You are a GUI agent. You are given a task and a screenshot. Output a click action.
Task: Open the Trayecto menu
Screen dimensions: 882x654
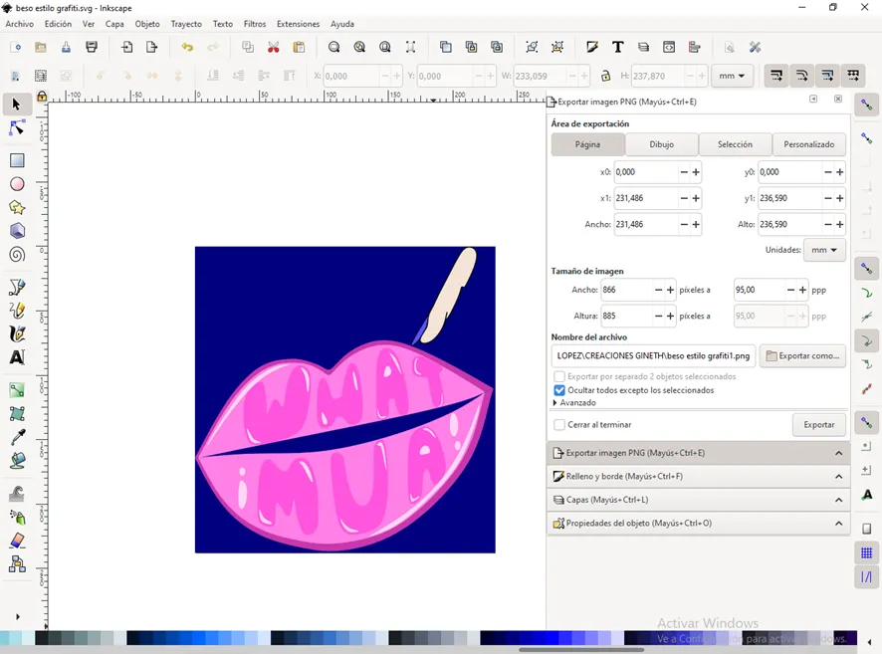[x=186, y=24]
